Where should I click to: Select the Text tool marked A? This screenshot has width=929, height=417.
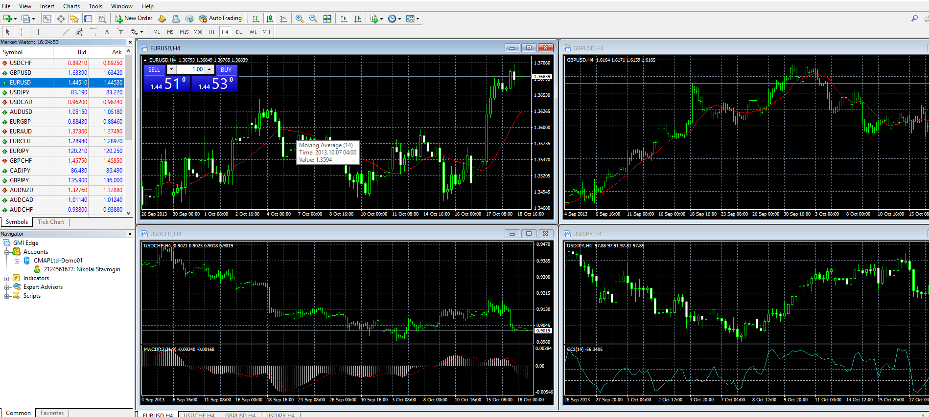point(107,32)
